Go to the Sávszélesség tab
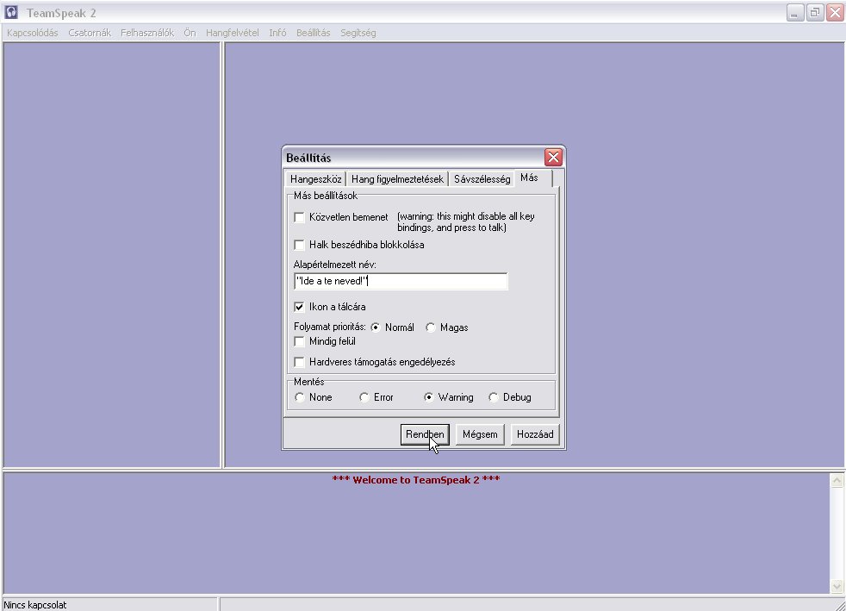 pos(482,179)
